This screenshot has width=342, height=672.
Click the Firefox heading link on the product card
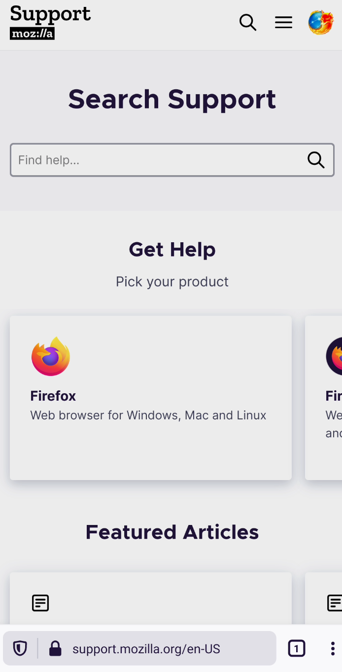(x=53, y=396)
